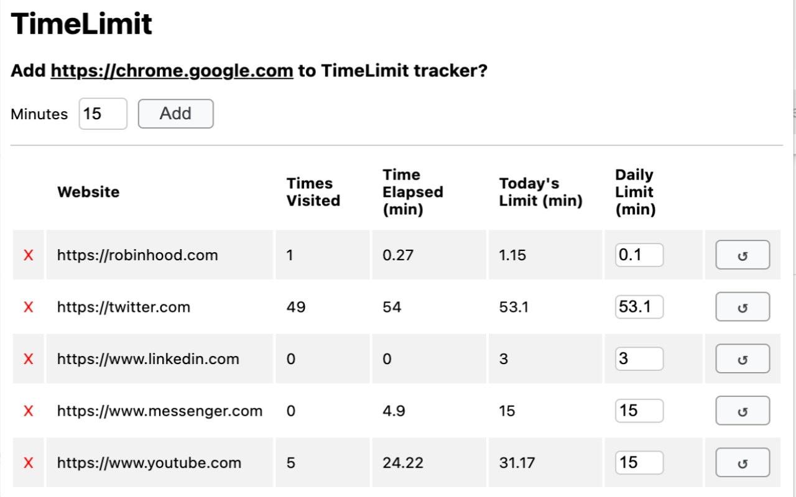The width and height of the screenshot is (796, 497).
Task: Click the messenger.com limit input showing 15
Action: point(639,411)
